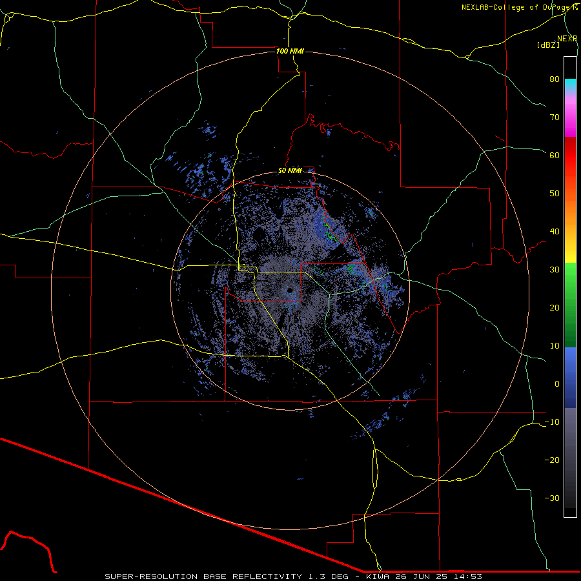This screenshot has width=581, height=581.
Task: Click the -10 value on the dBZ scale
Action: click(x=552, y=422)
